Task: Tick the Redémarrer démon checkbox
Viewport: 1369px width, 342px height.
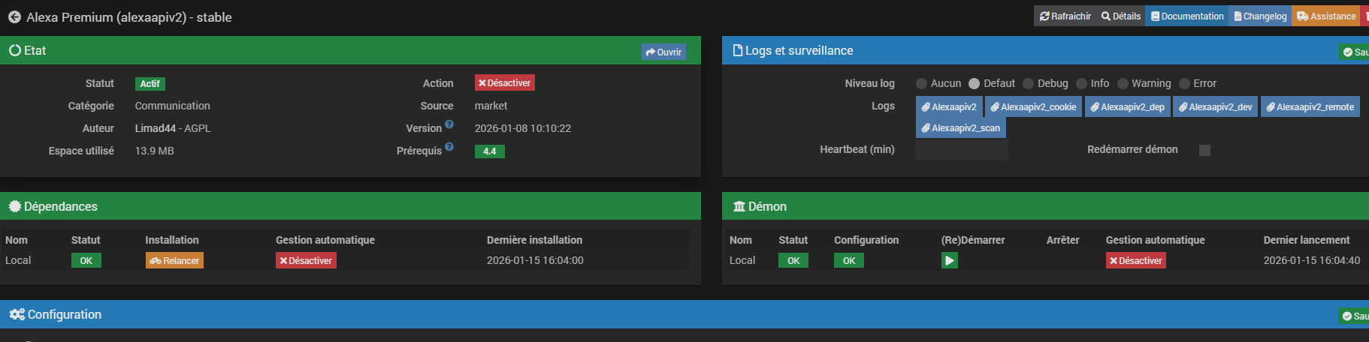Action: (1204, 150)
